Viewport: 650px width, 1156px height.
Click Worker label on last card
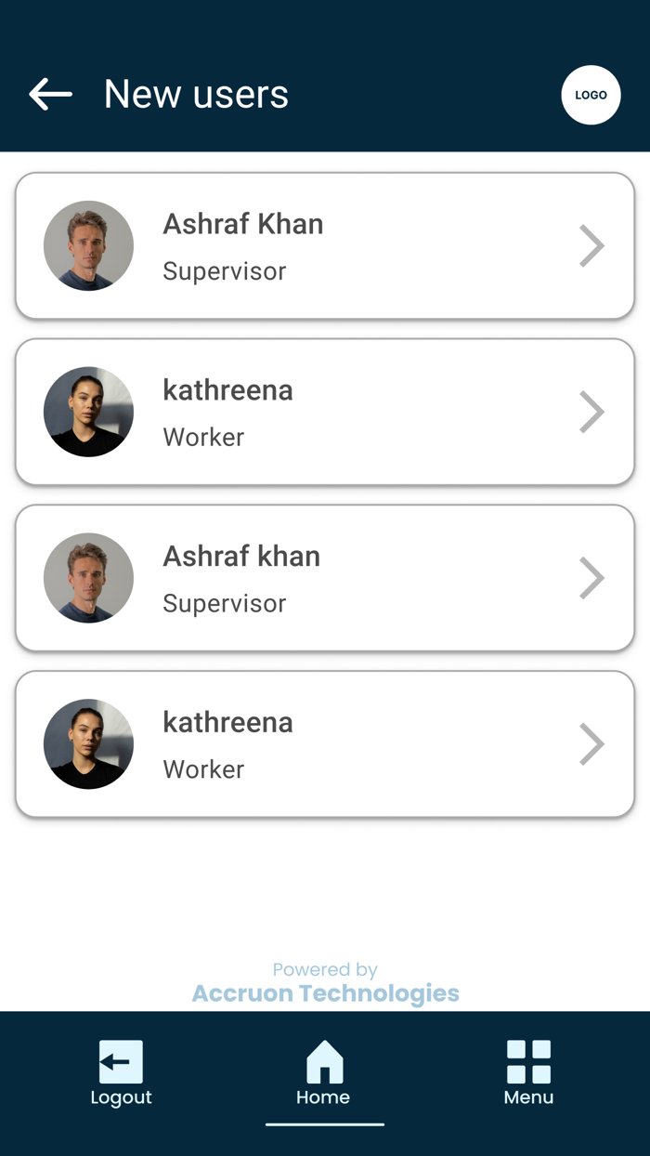coord(202,768)
